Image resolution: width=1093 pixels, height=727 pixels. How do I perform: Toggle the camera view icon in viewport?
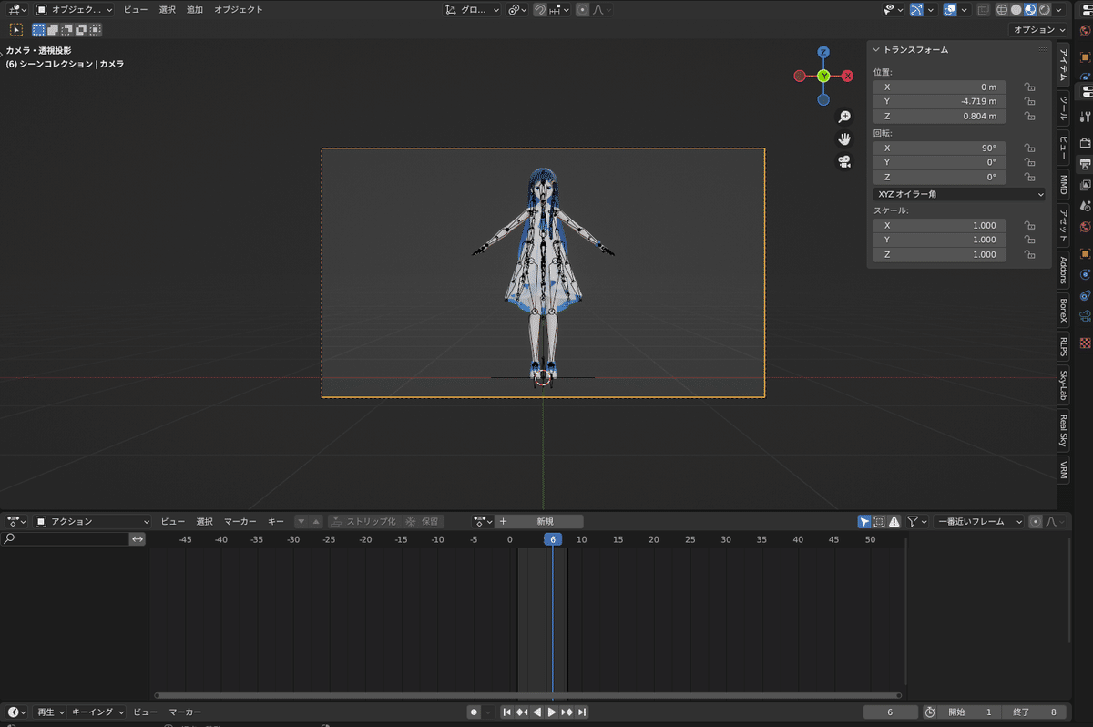coord(844,161)
